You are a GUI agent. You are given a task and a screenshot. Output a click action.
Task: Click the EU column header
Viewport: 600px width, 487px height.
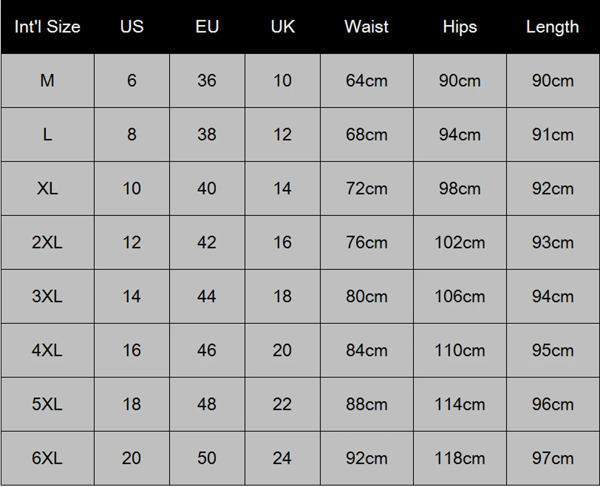(x=207, y=27)
